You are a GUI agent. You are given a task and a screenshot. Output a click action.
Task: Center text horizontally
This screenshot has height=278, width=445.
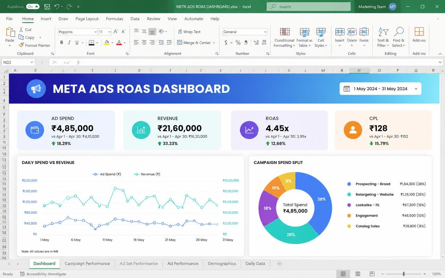[144, 42]
